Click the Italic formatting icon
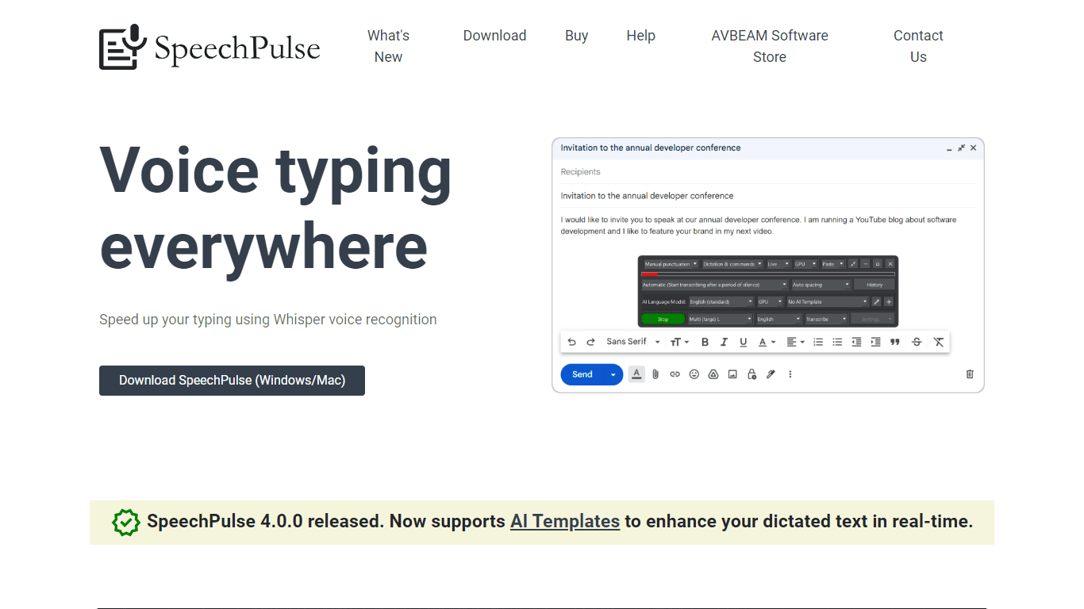Screen dimensions: 1084x609 pyautogui.click(x=724, y=342)
